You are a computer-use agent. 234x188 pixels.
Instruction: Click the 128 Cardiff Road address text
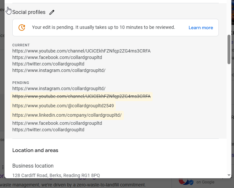click(56, 175)
